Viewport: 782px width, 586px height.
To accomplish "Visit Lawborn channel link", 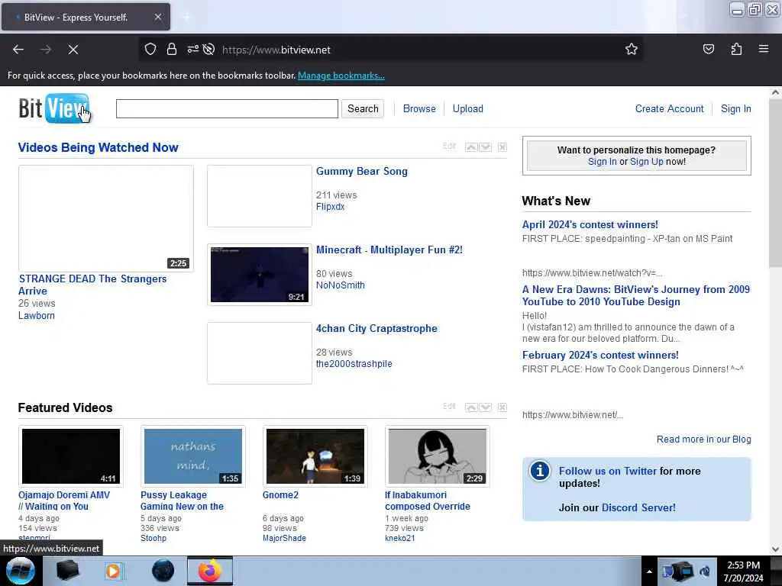I will pyautogui.click(x=37, y=315).
